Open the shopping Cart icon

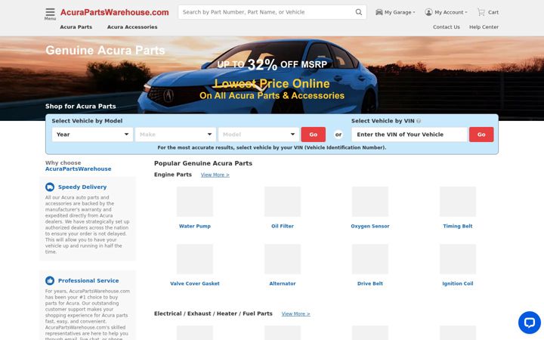481,12
